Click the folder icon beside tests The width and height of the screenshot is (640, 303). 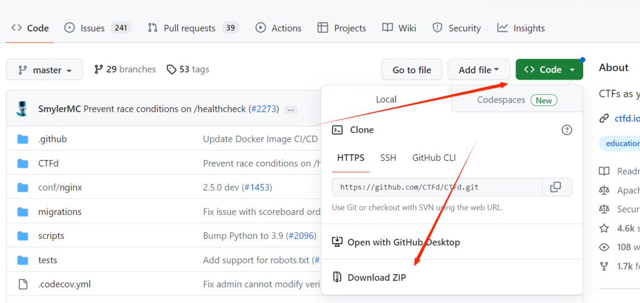(x=23, y=260)
